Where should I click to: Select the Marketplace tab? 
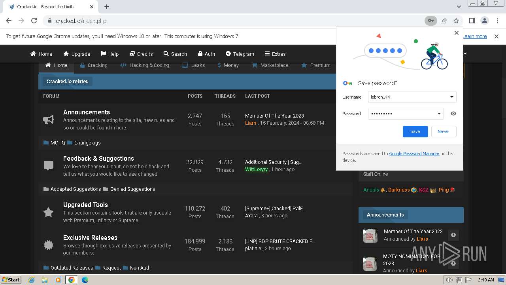click(x=270, y=65)
